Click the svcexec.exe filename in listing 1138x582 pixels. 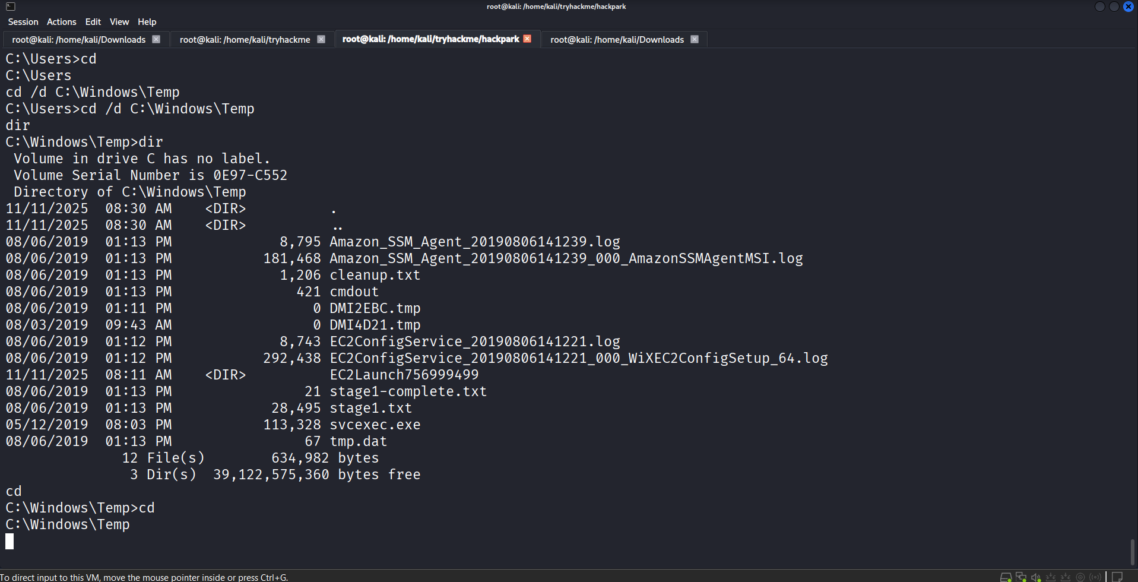pos(375,425)
